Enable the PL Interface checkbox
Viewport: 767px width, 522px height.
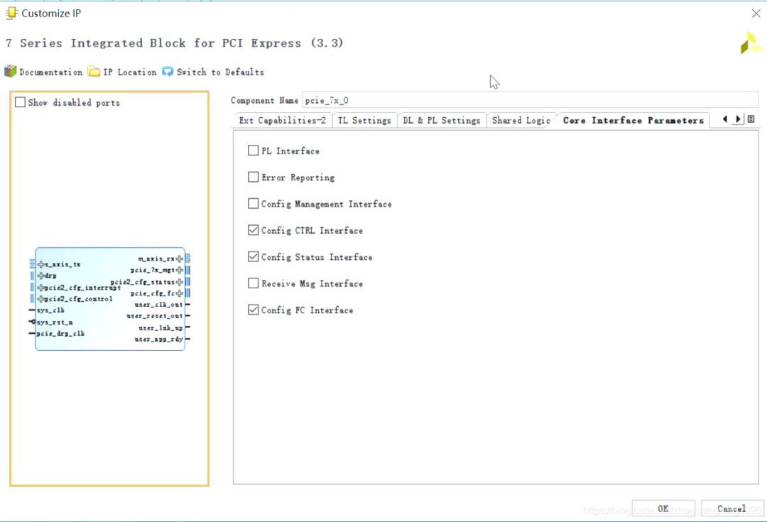click(x=253, y=151)
